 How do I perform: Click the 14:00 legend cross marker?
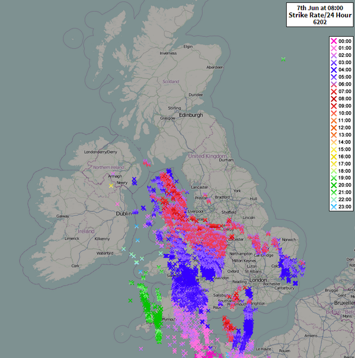pos(334,142)
